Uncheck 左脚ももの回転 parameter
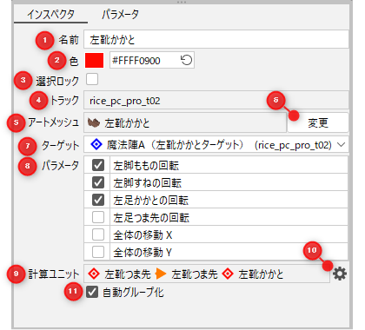This screenshot has height=330, width=365. tap(98, 165)
